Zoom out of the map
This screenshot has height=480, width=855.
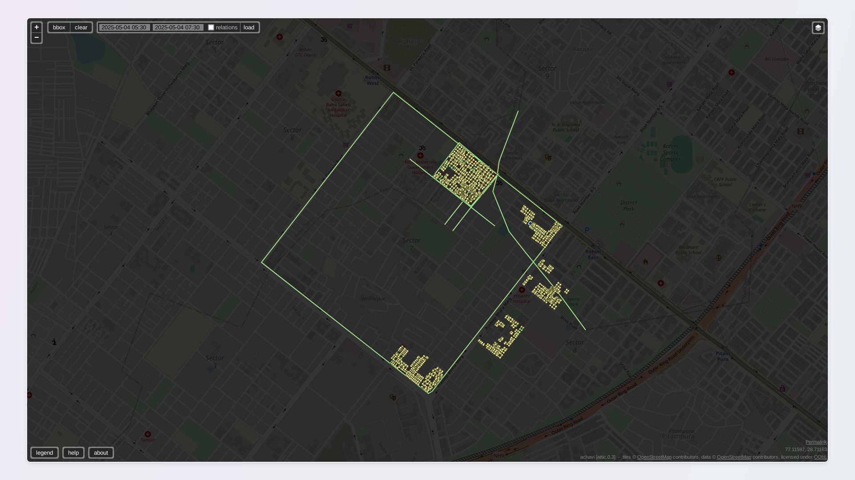(x=37, y=38)
